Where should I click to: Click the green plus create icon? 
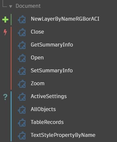(x=5, y=19)
